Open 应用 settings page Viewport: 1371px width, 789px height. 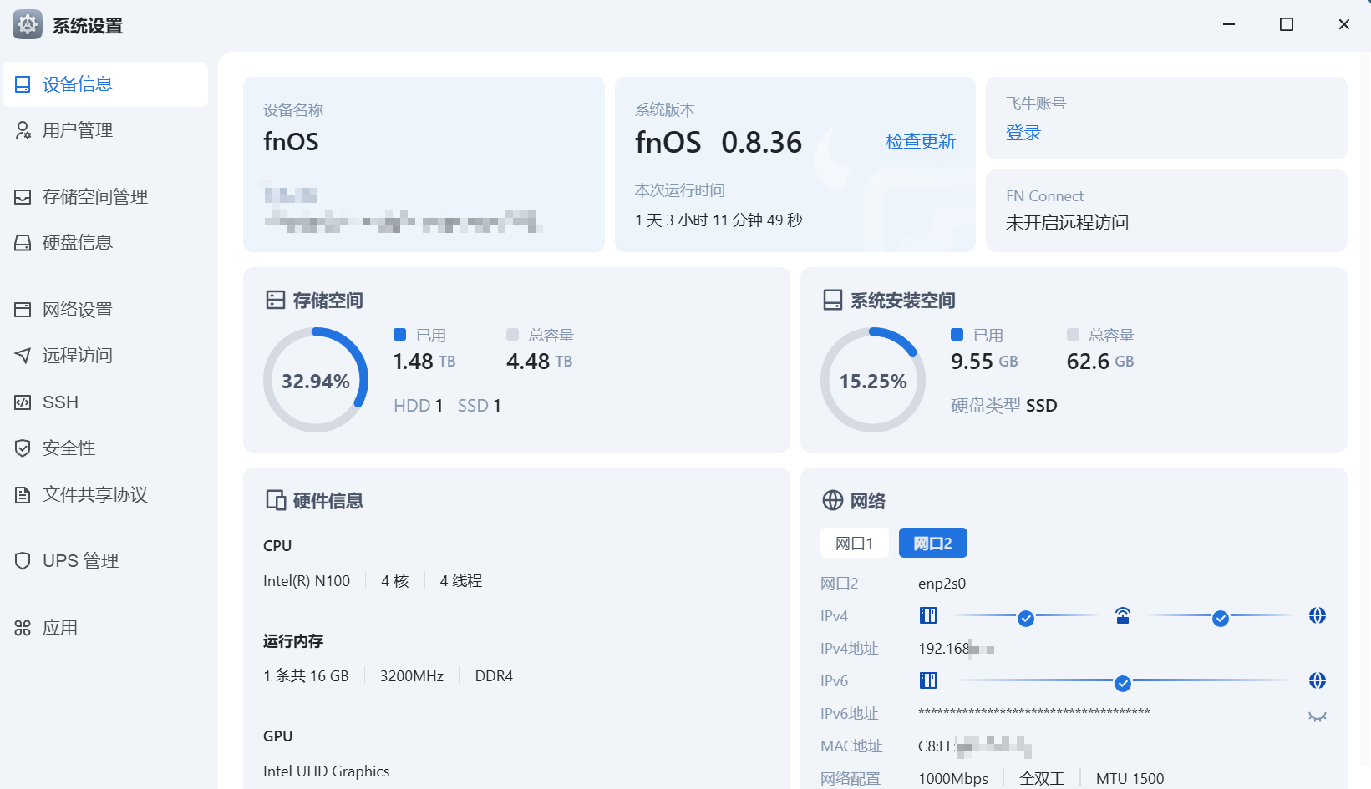click(x=105, y=628)
